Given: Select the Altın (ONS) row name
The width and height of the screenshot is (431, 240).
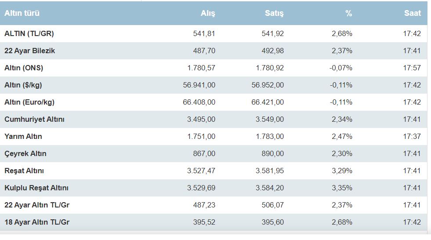Looking at the screenshot, I should [24, 68].
